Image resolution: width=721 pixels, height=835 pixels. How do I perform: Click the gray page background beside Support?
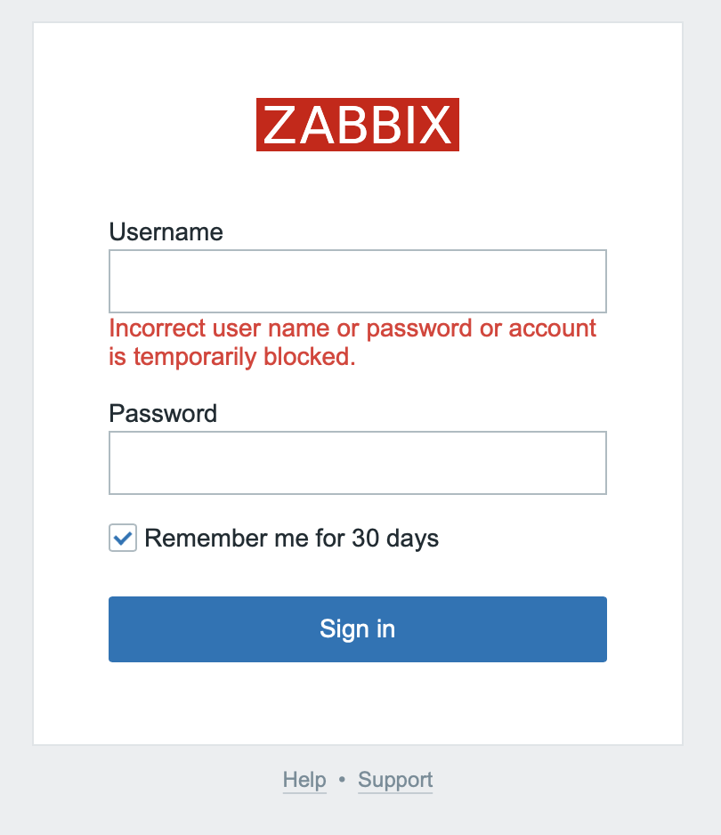[559, 780]
